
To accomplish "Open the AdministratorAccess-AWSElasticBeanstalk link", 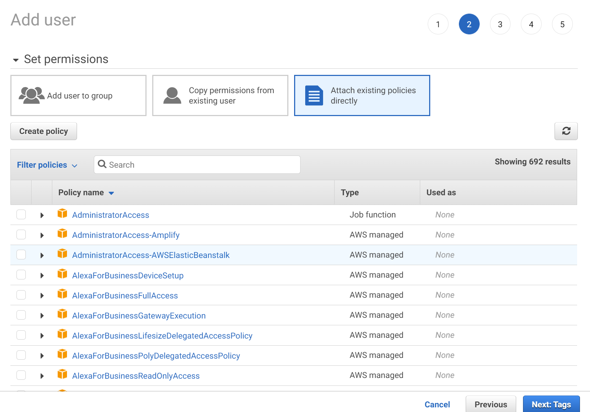I will click(x=151, y=255).
